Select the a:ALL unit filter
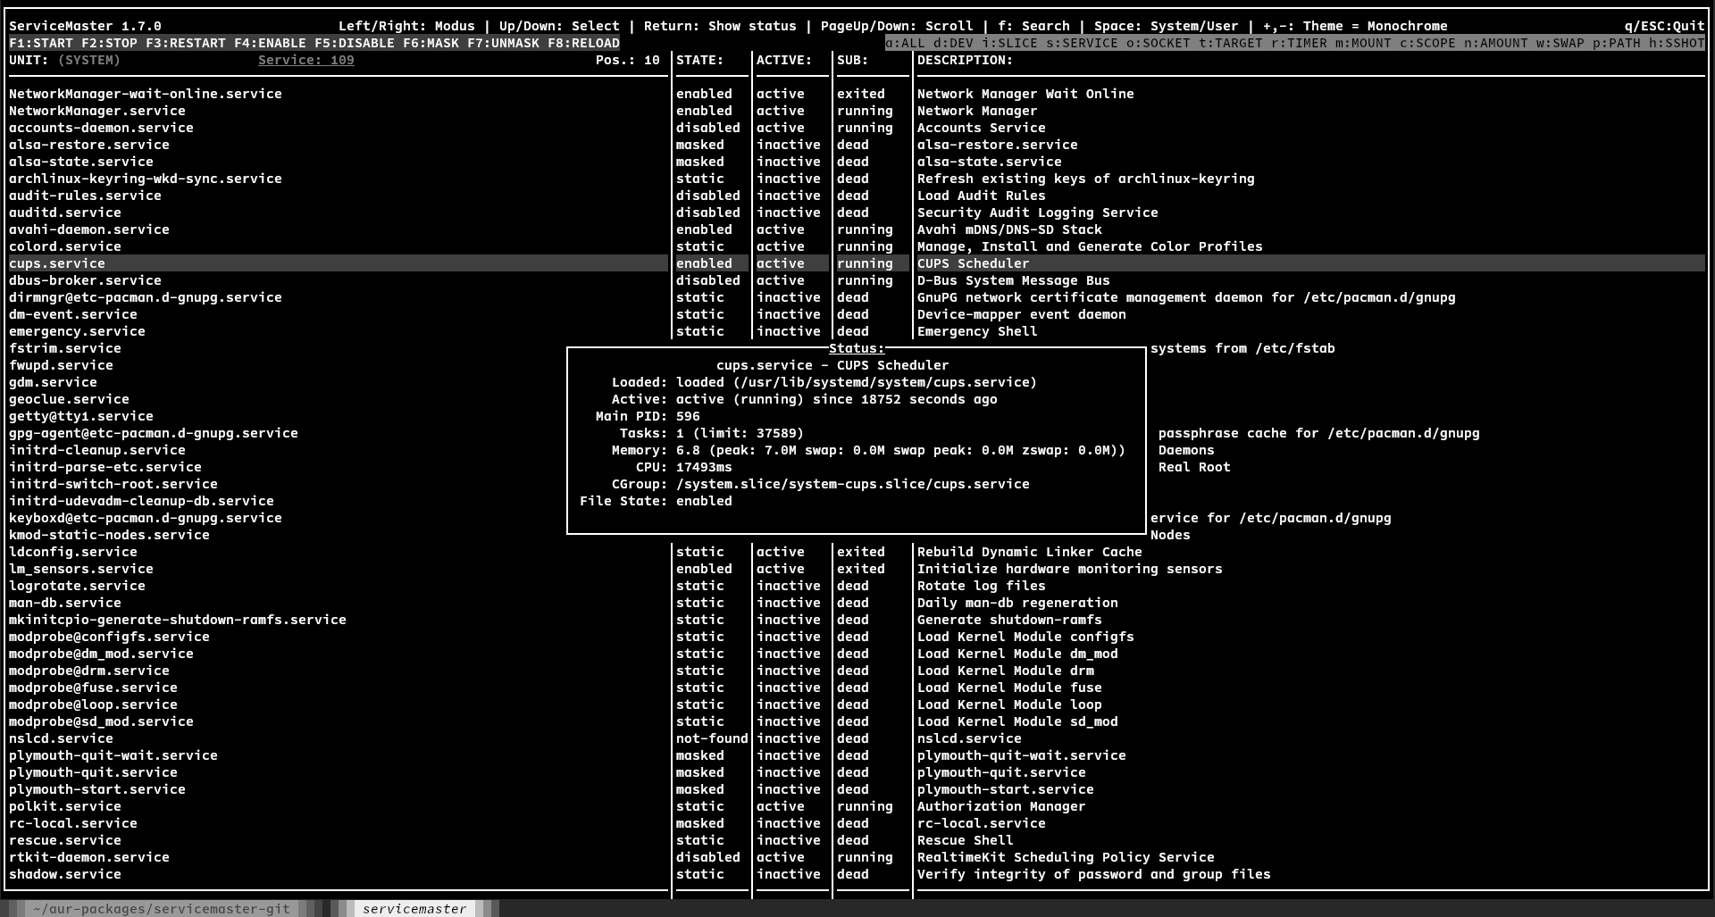 tap(906, 43)
